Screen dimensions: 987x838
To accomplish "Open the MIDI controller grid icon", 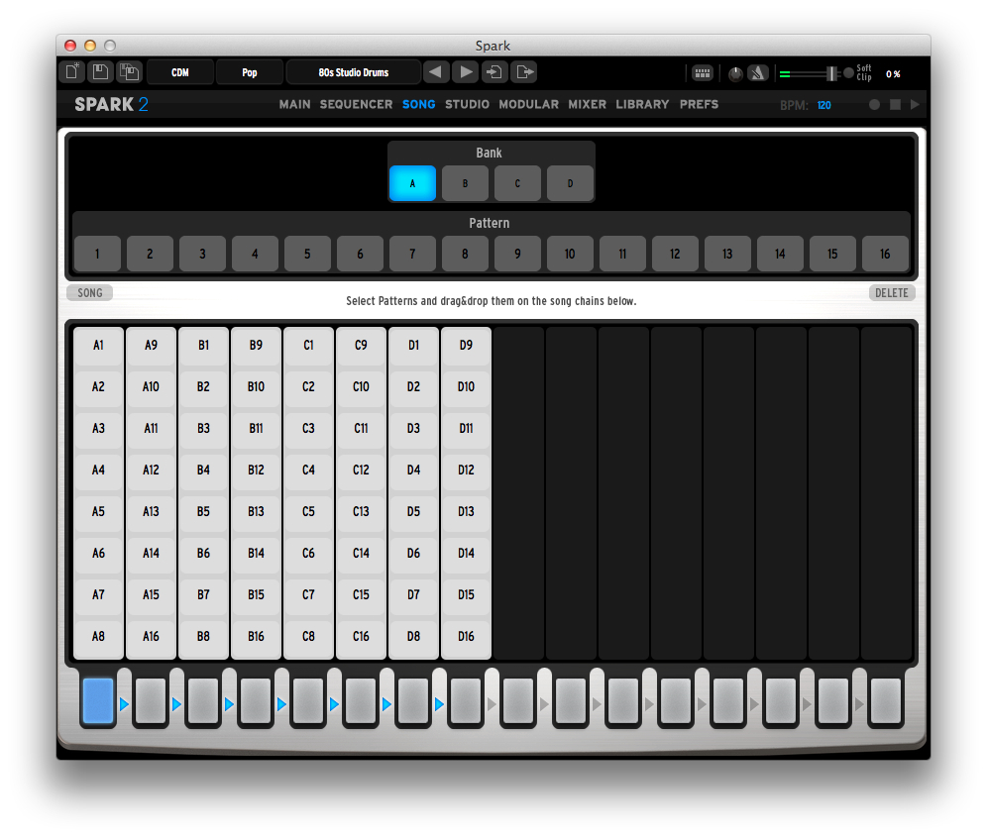I will (703, 73).
